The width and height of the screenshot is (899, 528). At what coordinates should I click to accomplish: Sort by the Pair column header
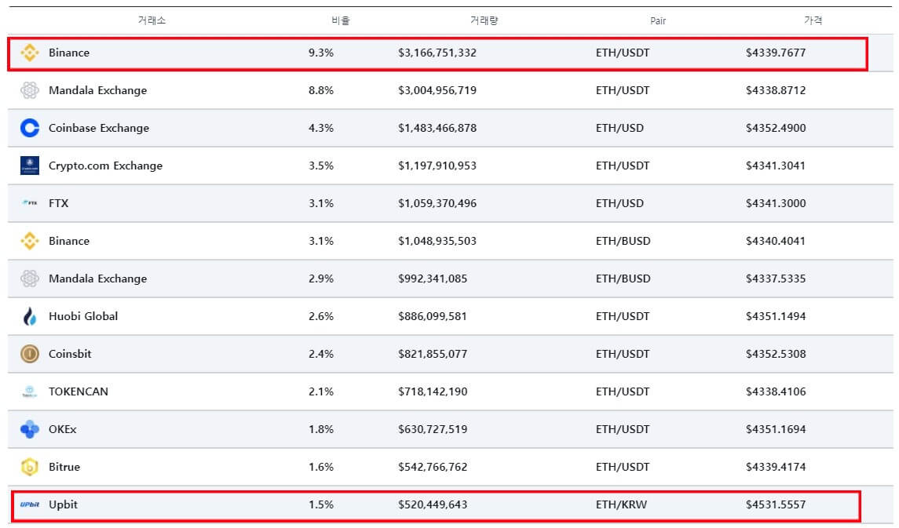point(658,21)
